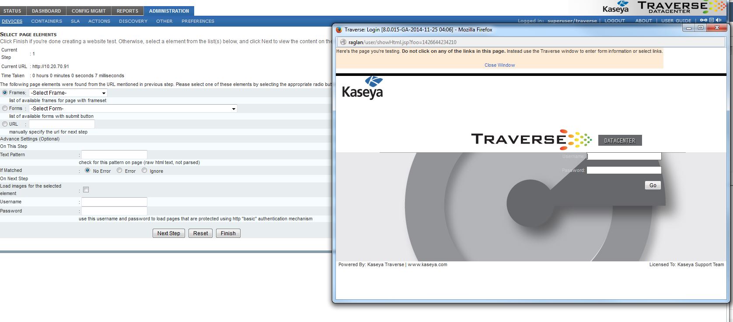Click the speaker sound icon in header
This screenshot has width=733, height=322.
718,20
